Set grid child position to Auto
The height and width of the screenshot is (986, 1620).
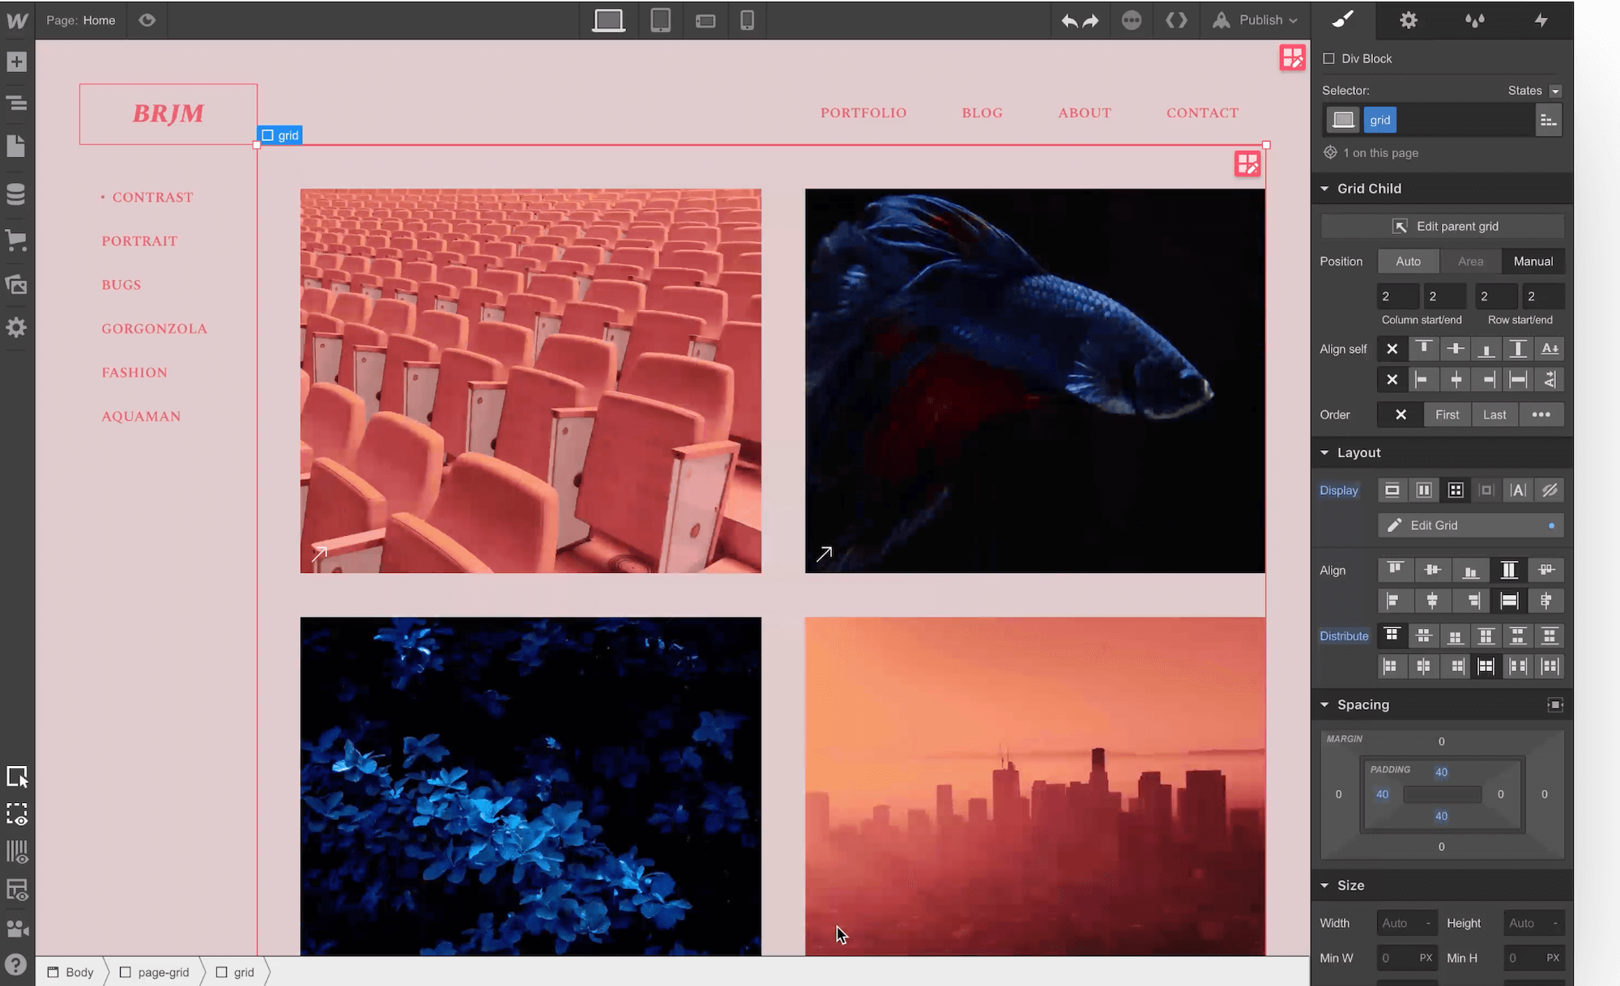point(1408,261)
